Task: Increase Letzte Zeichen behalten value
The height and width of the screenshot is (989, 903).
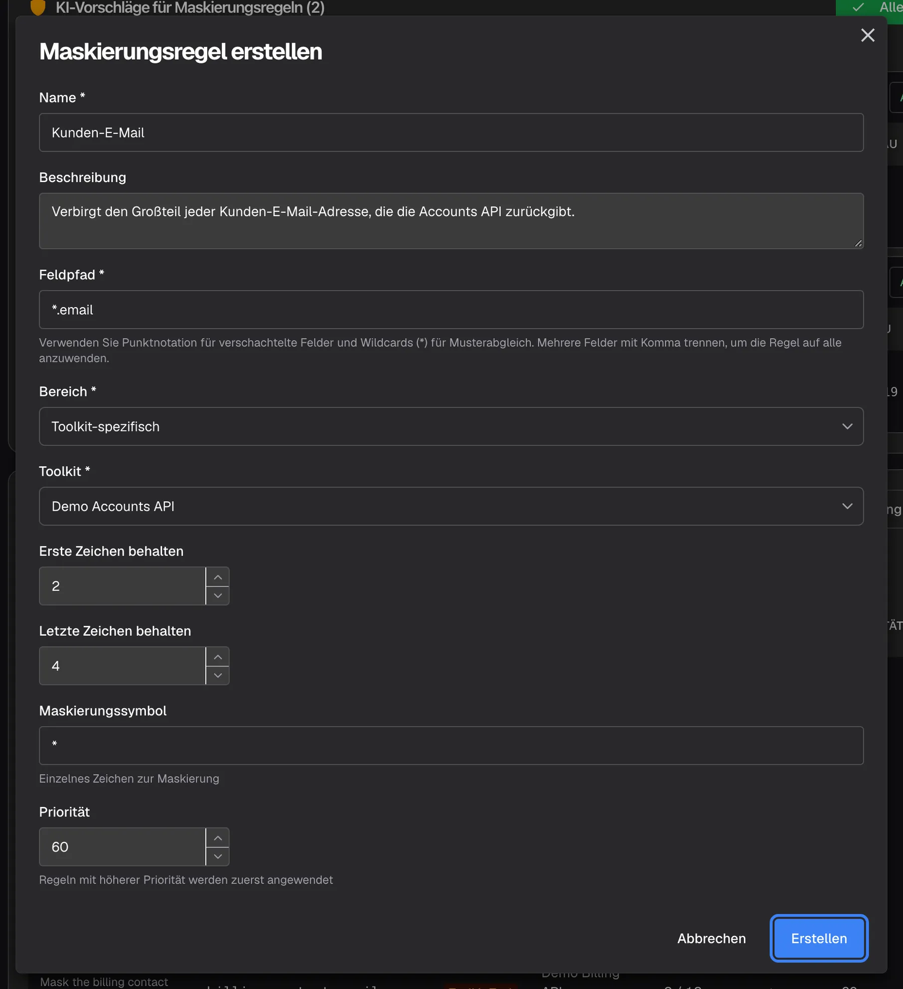Action: click(218, 657)
